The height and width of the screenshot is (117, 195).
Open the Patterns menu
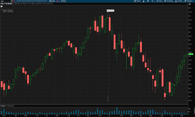pos(189,1)
